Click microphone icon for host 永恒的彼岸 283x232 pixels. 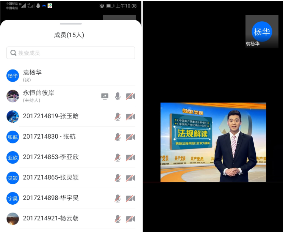click(118, 96)
